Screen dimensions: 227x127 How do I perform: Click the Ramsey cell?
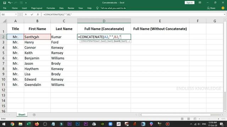[64, 53]
